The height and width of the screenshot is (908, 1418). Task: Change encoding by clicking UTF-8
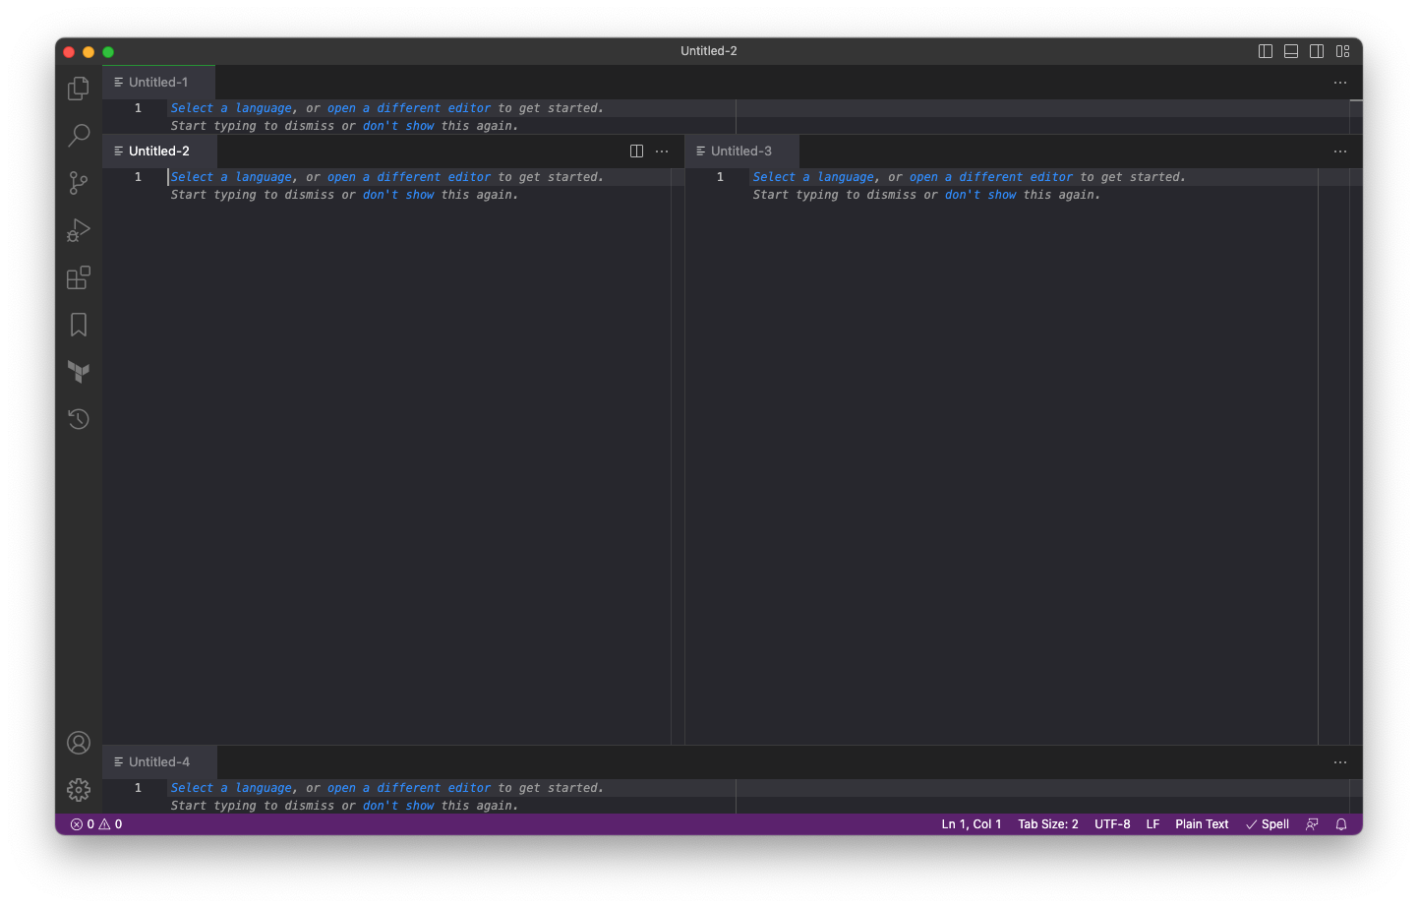pyautogui.click(x=1112, y=823)
